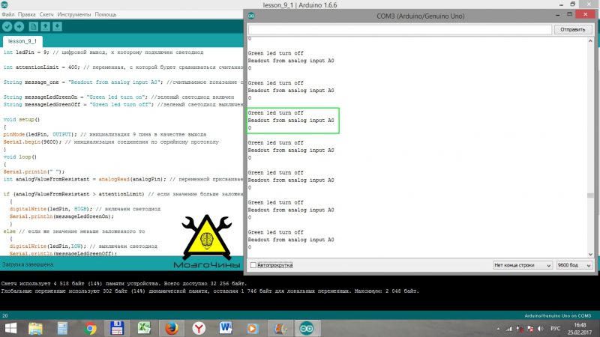Click the 'Загрузка завершена' status text

coord(28,264)
